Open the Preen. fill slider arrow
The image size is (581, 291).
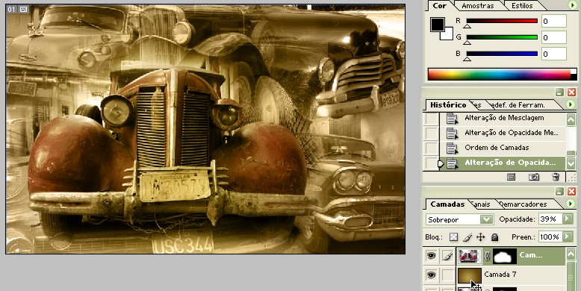pyautogui.click(x=568, y=237)
